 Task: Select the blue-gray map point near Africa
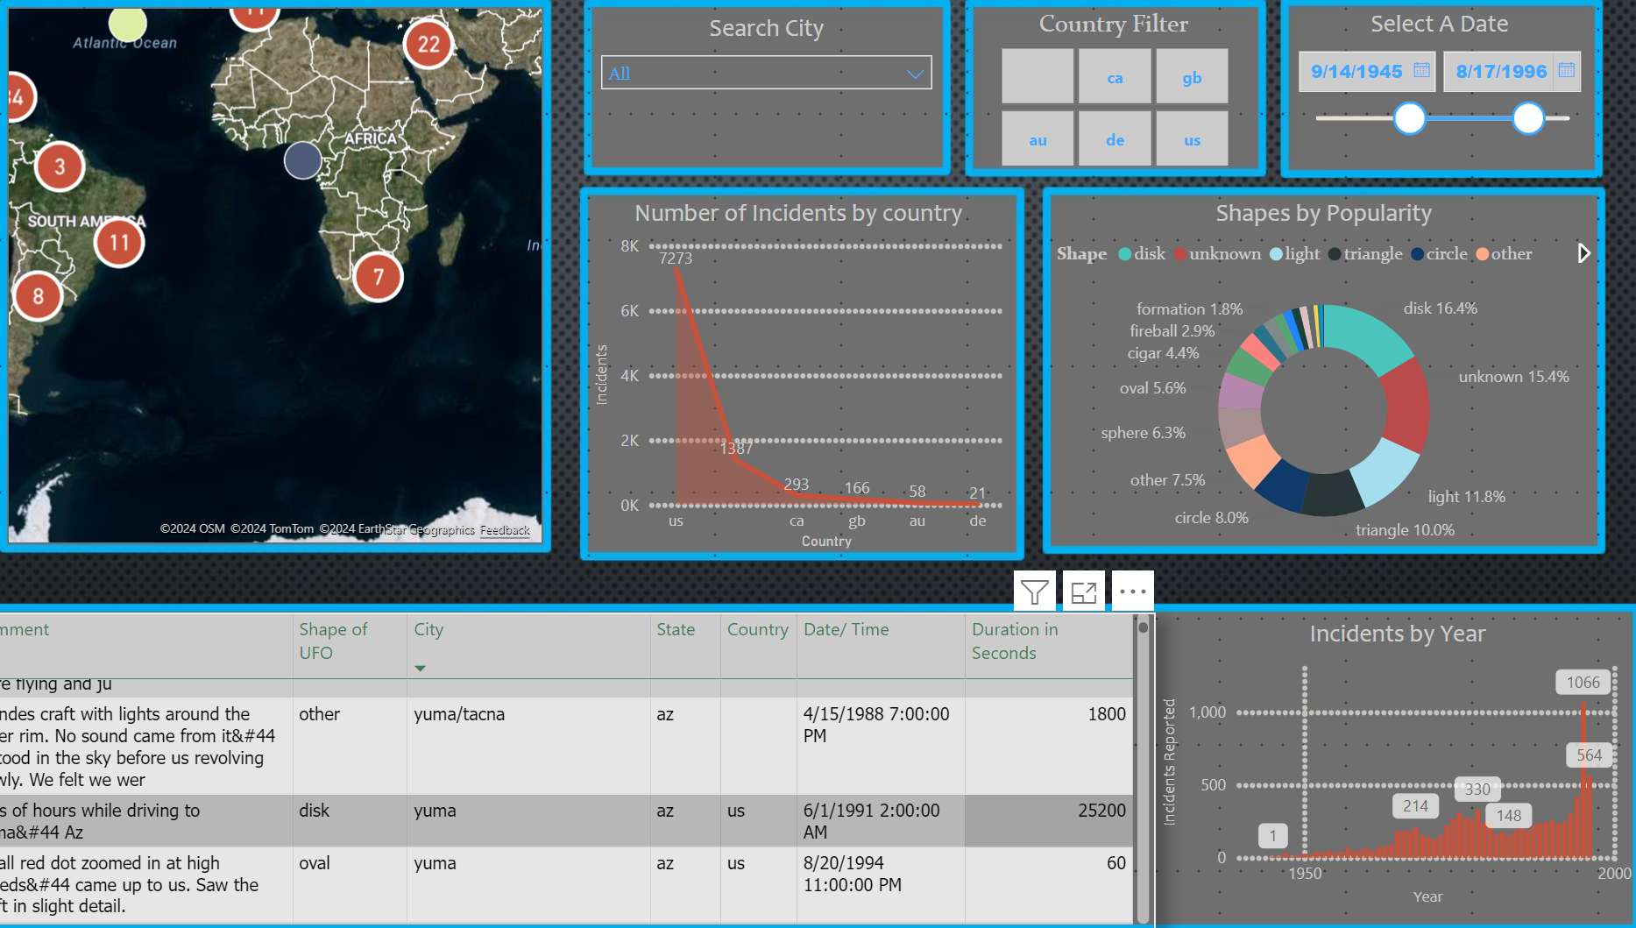pos(302,160)
